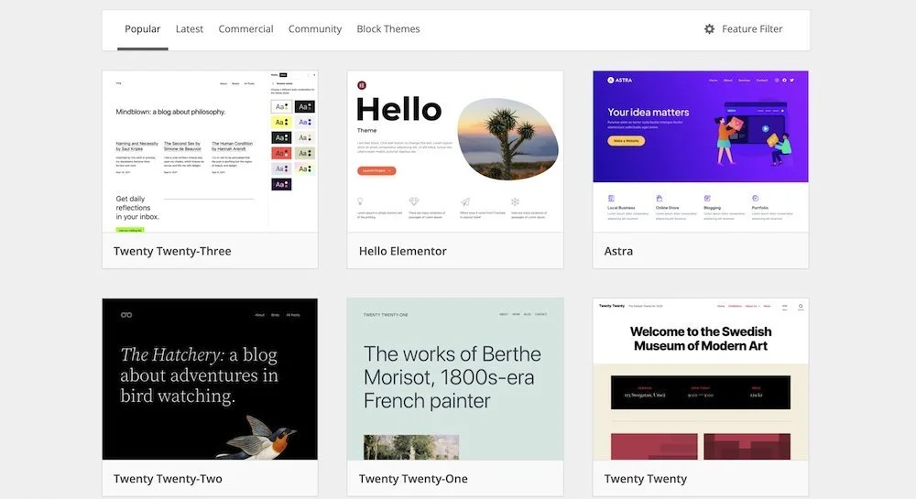
Task: Open Twenty Twenty-Three theme preview thumbnail
Action: (x=211, y=152)
